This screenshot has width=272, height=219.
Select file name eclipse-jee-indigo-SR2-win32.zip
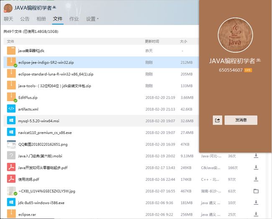(x=46, y=62)
